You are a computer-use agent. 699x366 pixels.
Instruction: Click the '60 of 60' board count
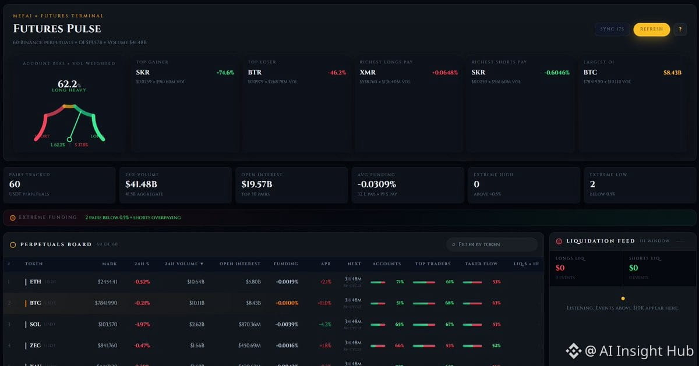[x=107, y=244]
